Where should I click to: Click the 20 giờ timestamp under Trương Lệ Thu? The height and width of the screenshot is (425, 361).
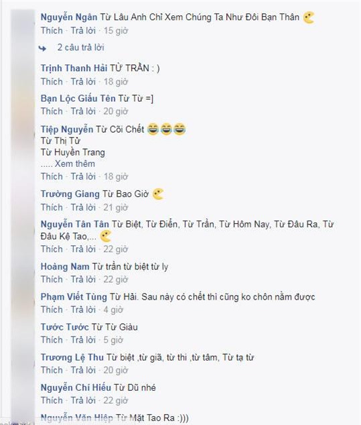point(116,370)
